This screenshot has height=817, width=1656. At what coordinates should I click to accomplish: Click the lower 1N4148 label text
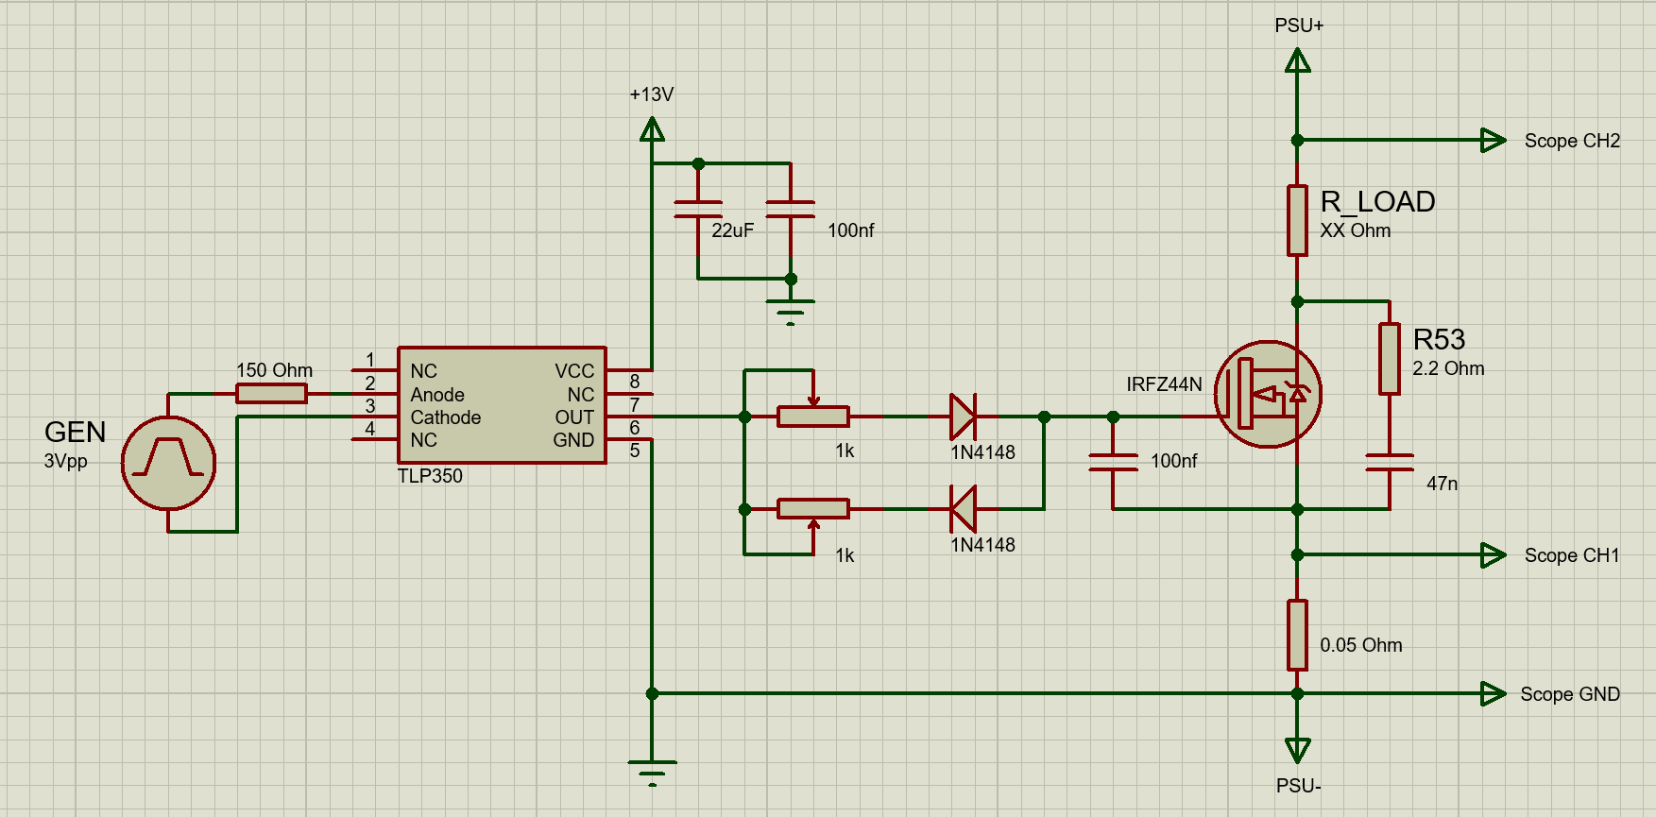pyautogui.click(x=982, y=545)
